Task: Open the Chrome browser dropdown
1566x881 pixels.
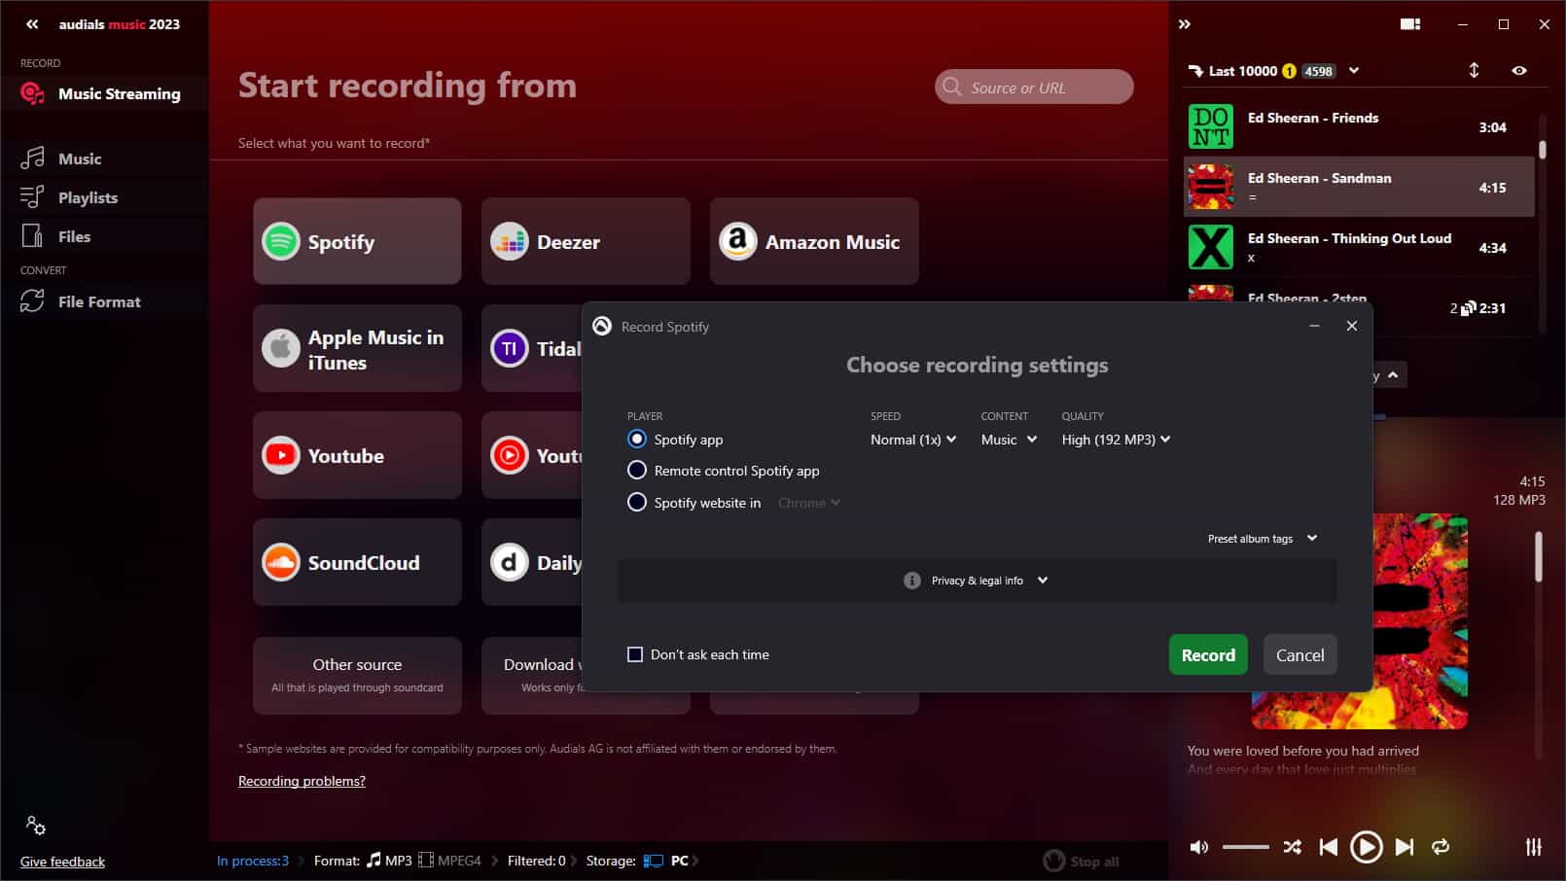Action: (809, 503)
